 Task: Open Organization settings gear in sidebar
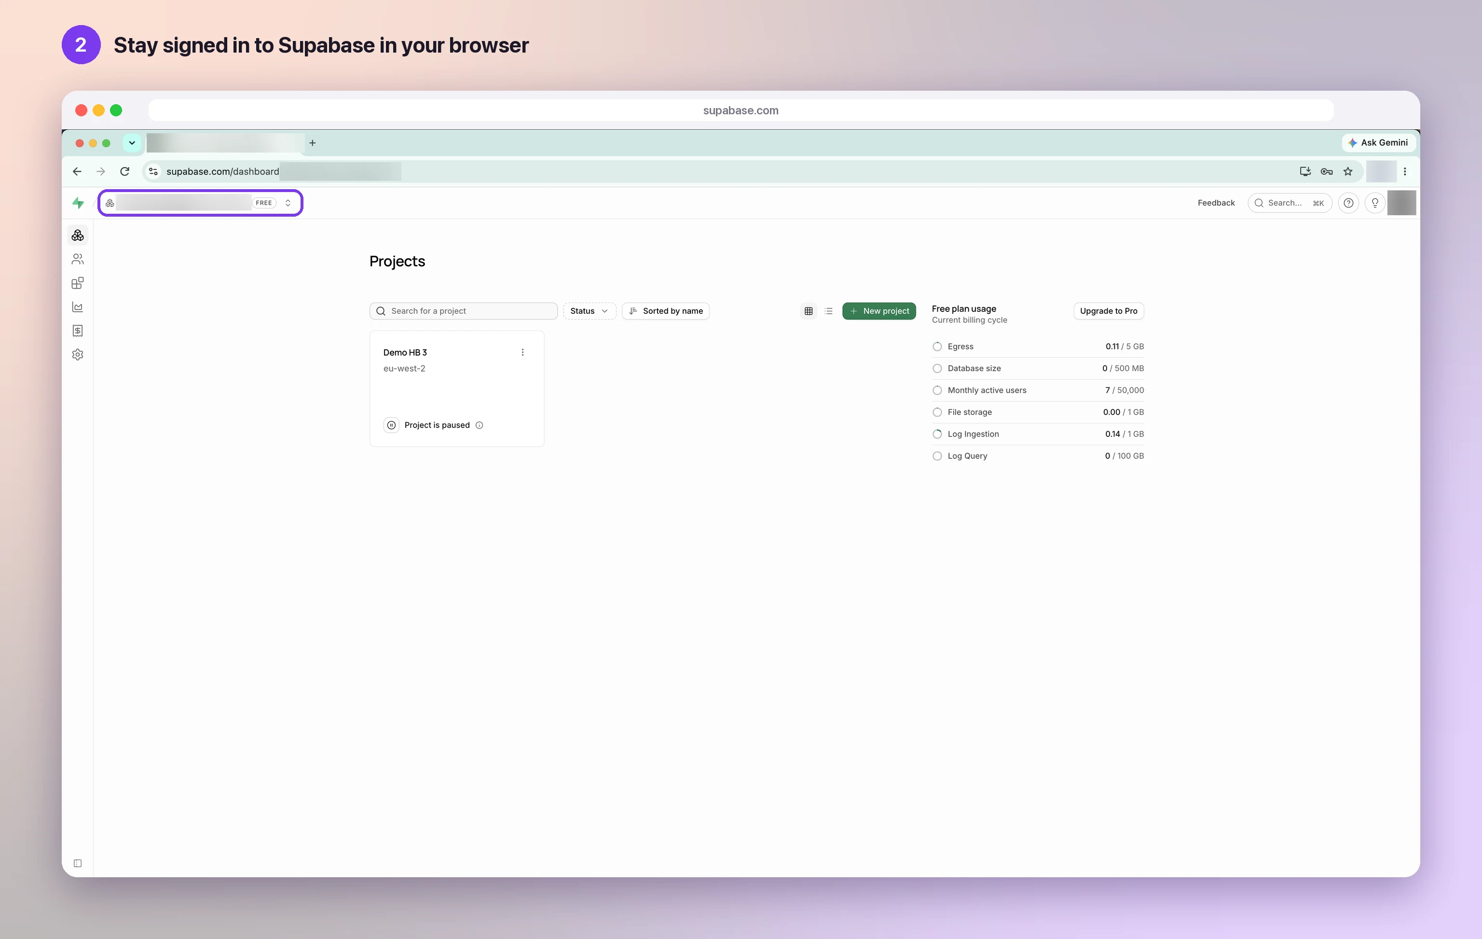pyautogui.click(x=78, y=355)
